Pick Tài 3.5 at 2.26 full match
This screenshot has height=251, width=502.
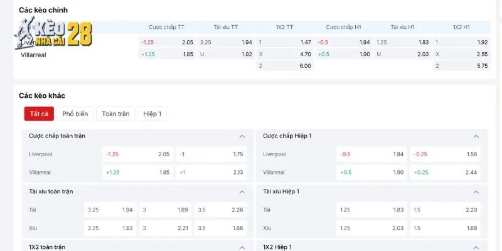point(221,210)
